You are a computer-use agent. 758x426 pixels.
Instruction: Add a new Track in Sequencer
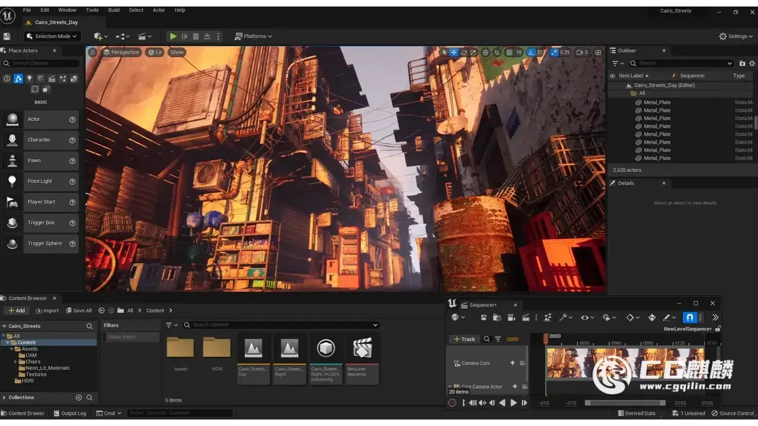tap(464, 339)
